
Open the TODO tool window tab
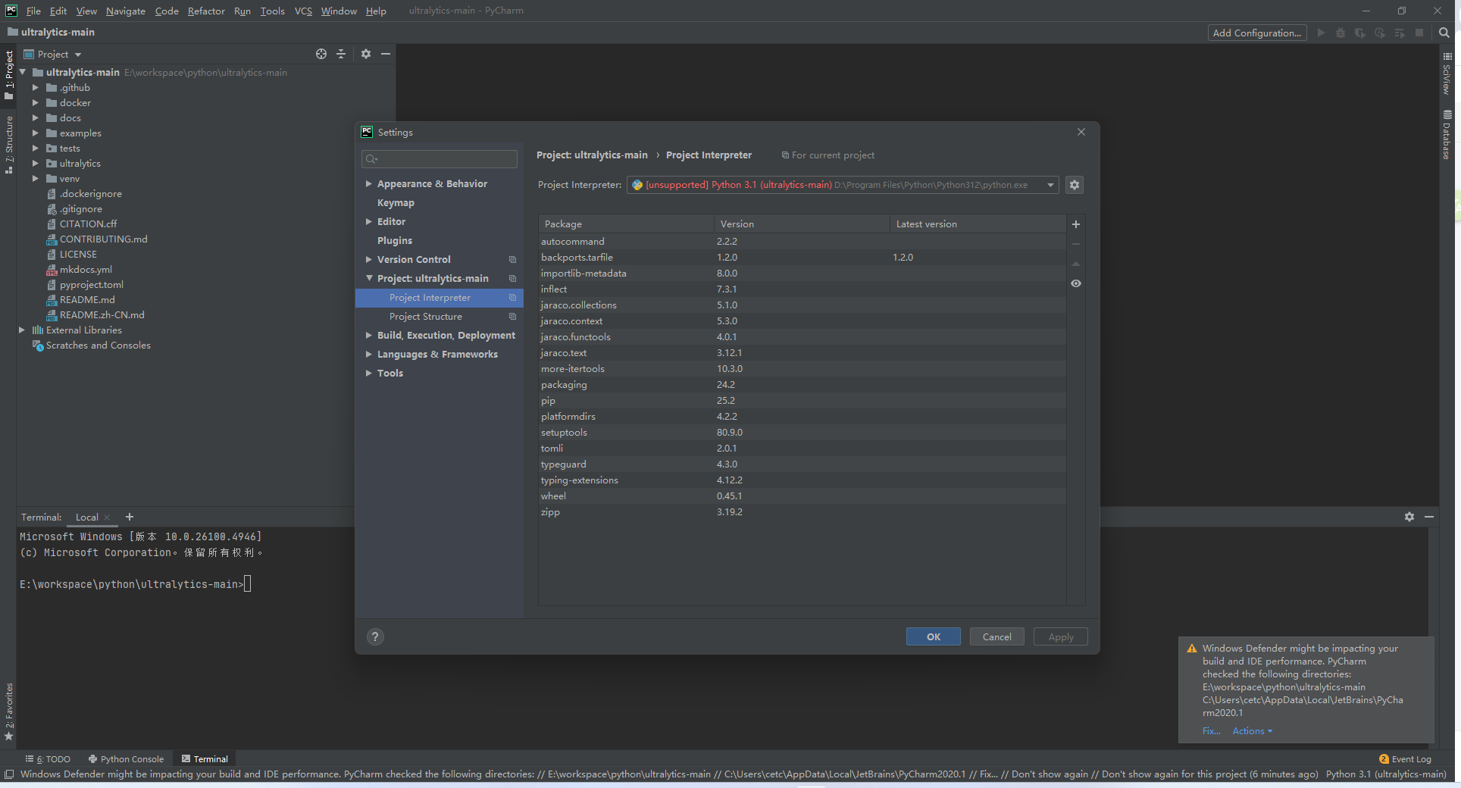[48, 759]
